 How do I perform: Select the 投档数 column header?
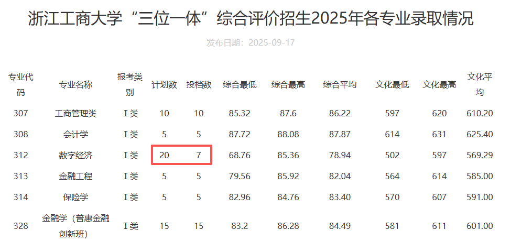(x=199, y=85)
